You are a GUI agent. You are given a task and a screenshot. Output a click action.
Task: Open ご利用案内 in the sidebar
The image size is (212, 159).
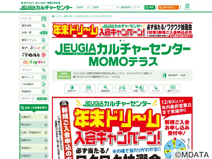34,84
